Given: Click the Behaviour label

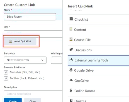Looking at the screenshot, I should click(x=9, y=53).
